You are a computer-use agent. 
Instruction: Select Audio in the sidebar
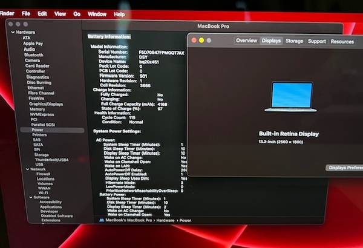tap(30, 49)
